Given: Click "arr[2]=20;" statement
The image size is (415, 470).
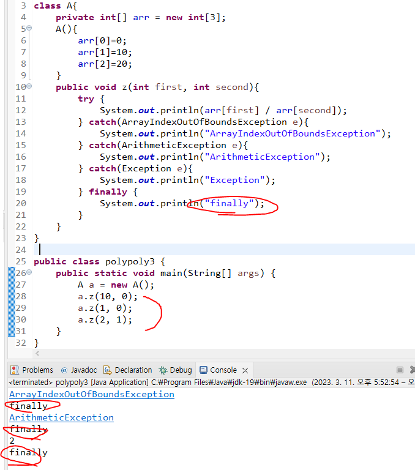Looking at the screenshot, I should click(x=105, y=64).
